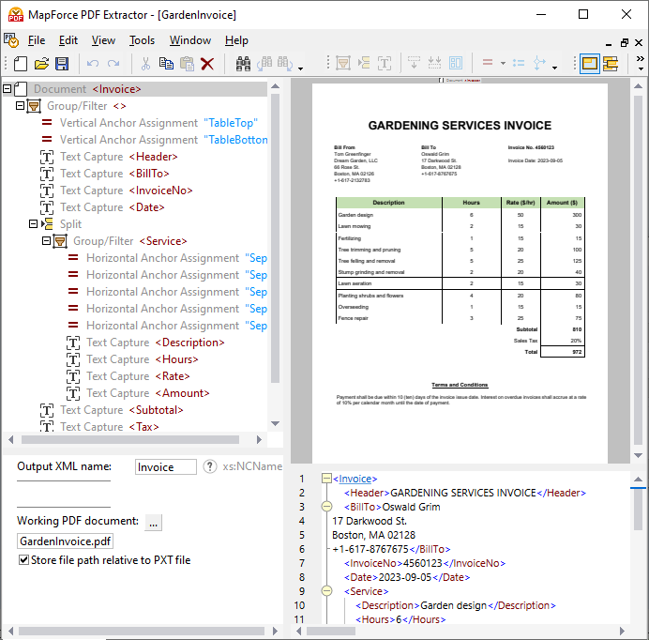Click the browse button for Working PDF document
649x640 pixels.
154,522
